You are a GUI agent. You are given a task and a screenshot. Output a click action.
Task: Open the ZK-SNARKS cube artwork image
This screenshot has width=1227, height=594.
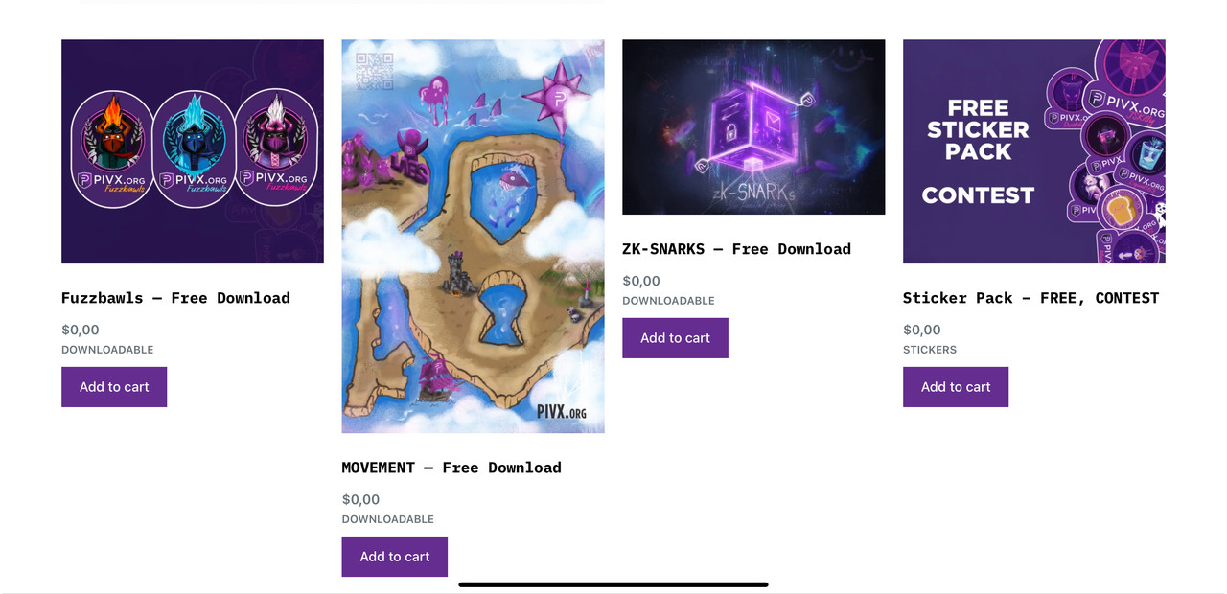(753, 126)
